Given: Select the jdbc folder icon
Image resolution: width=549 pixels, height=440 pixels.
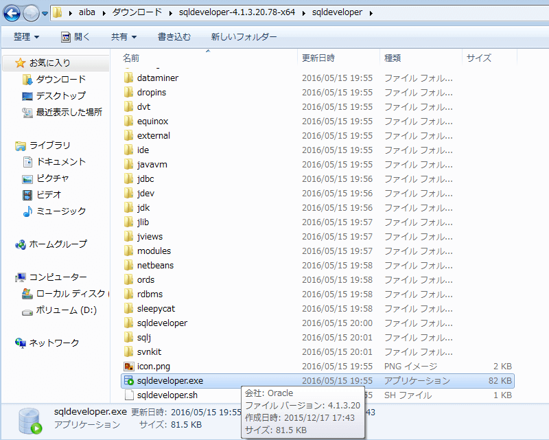Looking at the screenshot, I should click(x=129, y=178).
